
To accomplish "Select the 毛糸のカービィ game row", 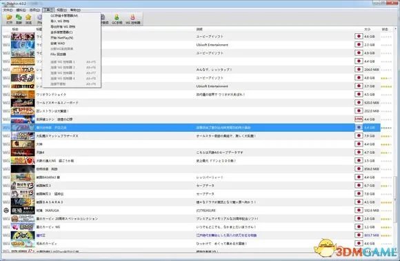I will point(191,243).
